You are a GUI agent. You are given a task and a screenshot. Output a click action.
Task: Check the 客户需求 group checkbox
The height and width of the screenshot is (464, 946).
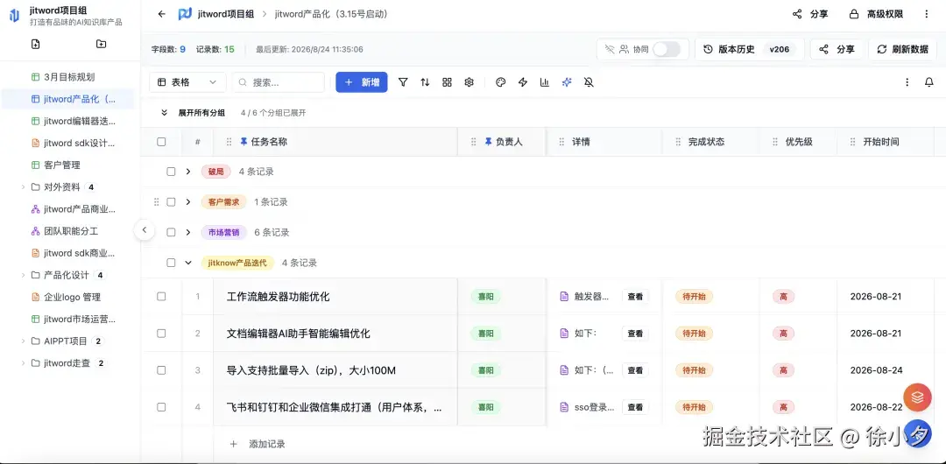171,202
